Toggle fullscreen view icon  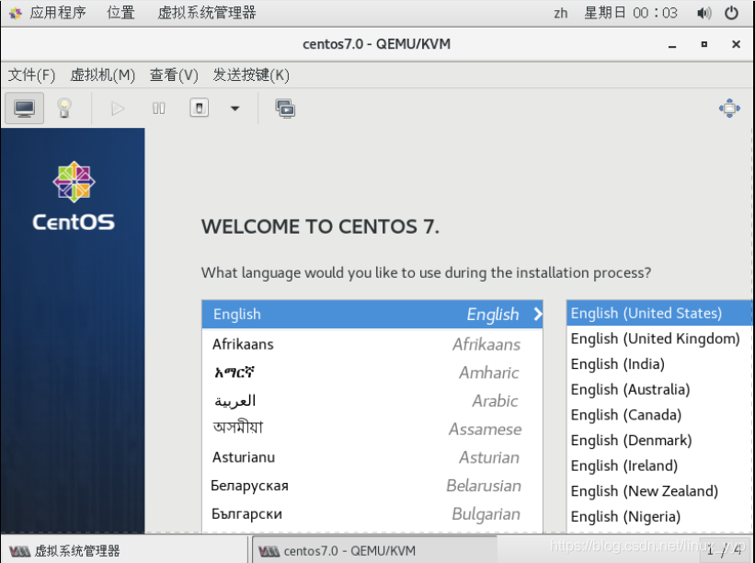[x=729, y=109]
